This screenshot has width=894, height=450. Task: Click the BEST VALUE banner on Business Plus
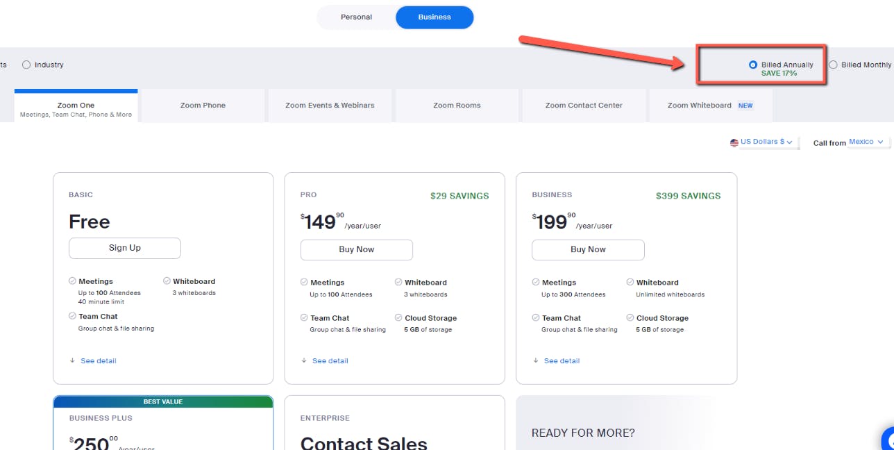click(x=163, y=401)
